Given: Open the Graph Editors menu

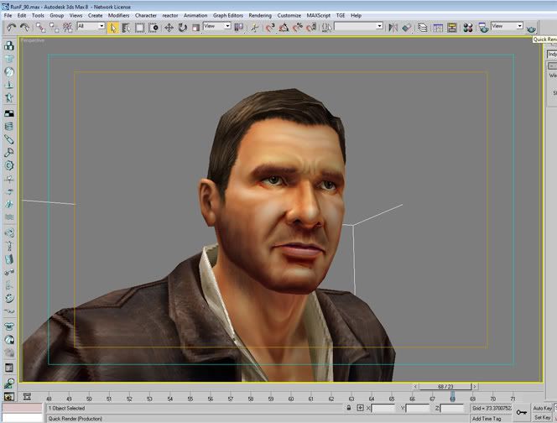Looking at the screenshot, I should tap(229, 15).
